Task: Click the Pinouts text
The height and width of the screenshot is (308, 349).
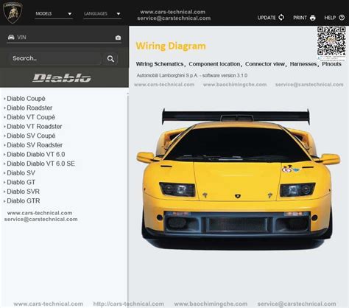Action: pos(331,64)
